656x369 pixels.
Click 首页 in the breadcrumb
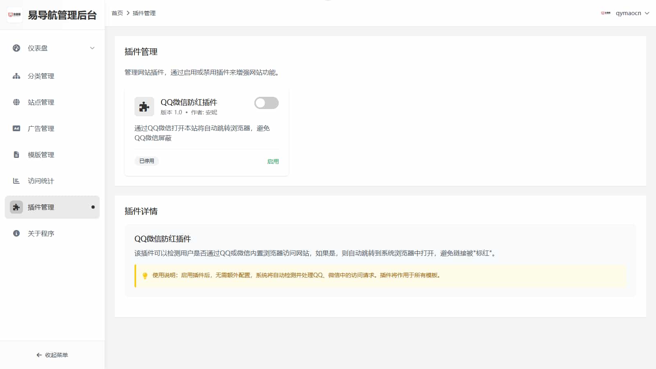click(117, 13)
